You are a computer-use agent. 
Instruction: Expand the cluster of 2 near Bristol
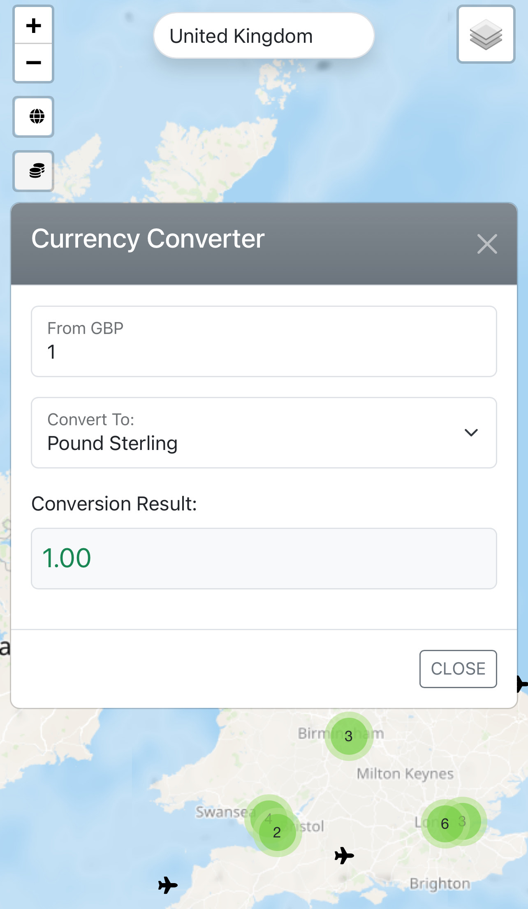[x=277, y=832]
